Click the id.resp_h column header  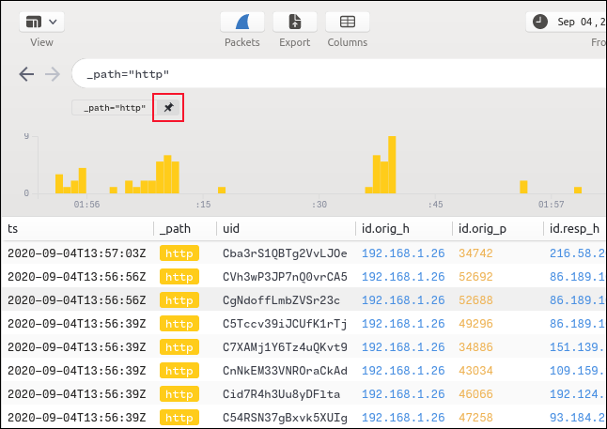pos(574,229)
